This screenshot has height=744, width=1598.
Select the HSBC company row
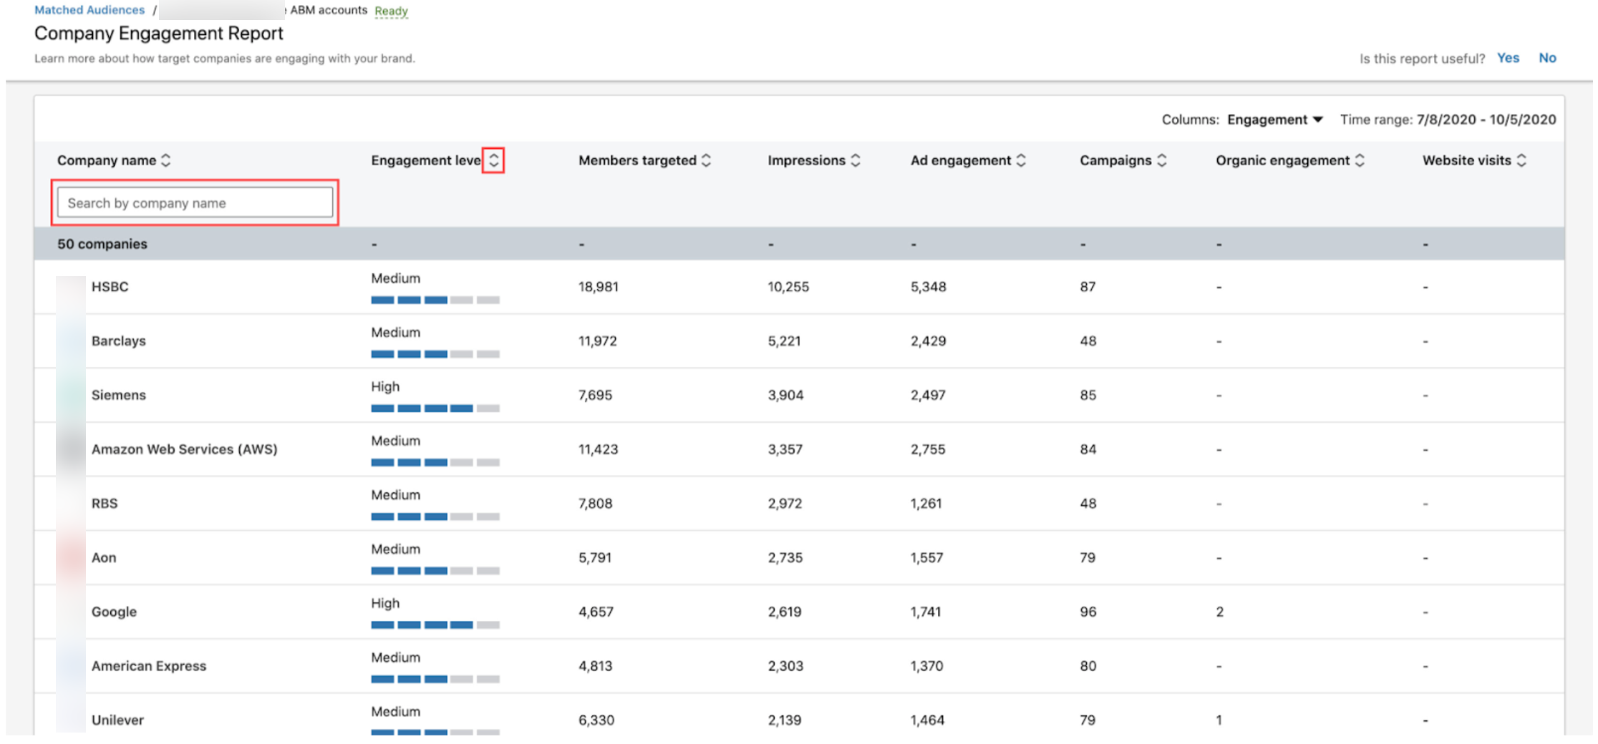tap(110, 287)
